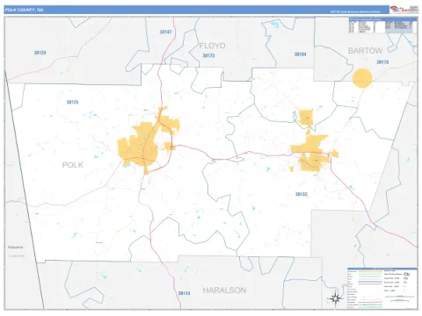Click the HARALSON county label

pyautogui.click(x=224, y=291)
